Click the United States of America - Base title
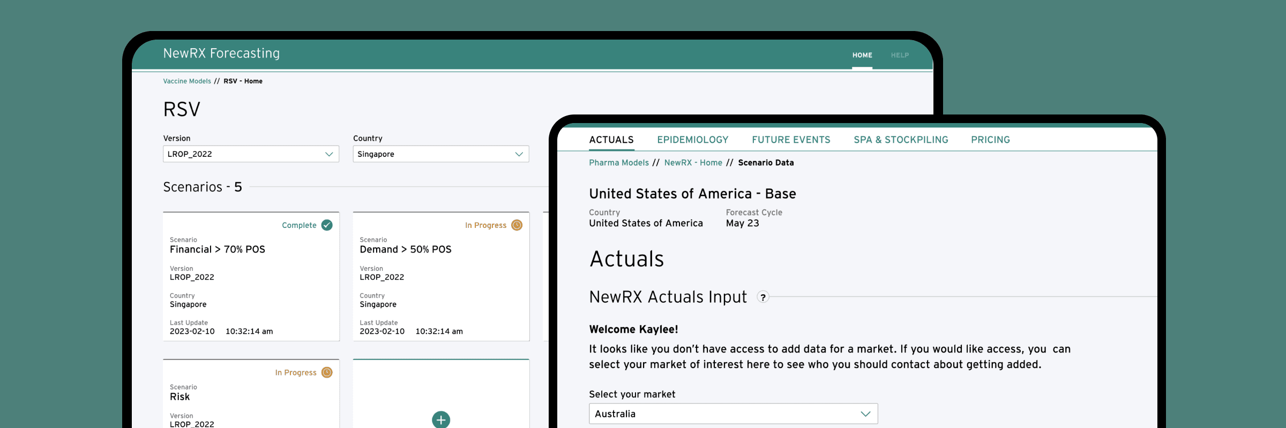Image resolution: width=1286 pixels, height=428 pixels. pyautogui.click(x=692, y=194)
